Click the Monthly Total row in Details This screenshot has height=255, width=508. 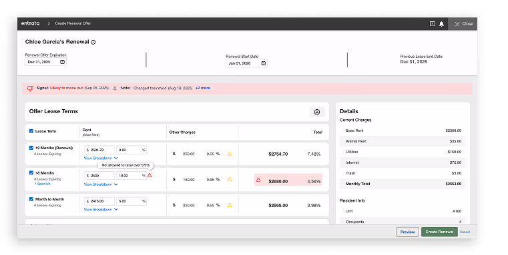pos(403,184)
